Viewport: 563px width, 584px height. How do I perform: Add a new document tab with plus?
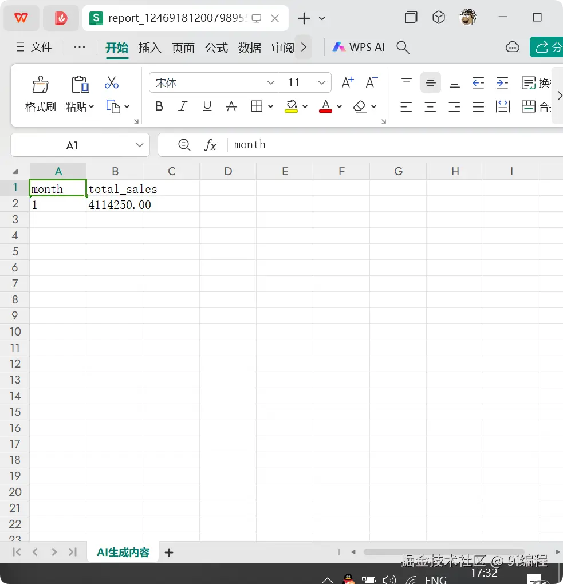click(304, 18)
